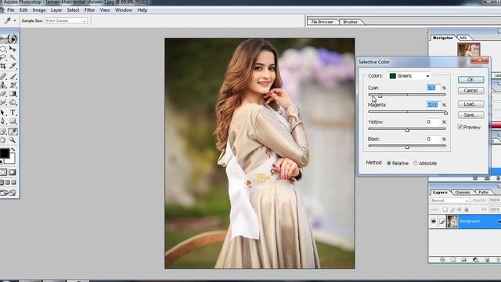Add a layer mask in Layers panel
This screenshot has height=282, width=501.
[453, 259]
